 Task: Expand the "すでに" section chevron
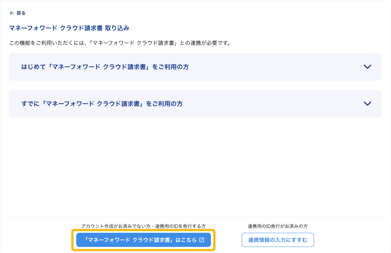point(367,104)
